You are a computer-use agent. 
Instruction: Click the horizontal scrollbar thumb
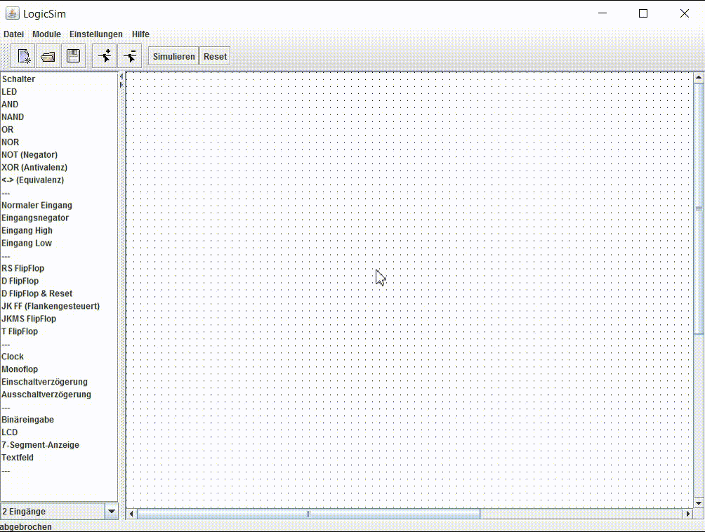tap(308, 514)
